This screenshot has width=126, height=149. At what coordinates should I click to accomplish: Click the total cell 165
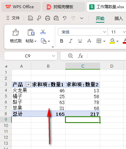click(48, 114)
